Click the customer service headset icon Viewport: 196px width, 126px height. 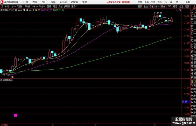coord(166,2)
